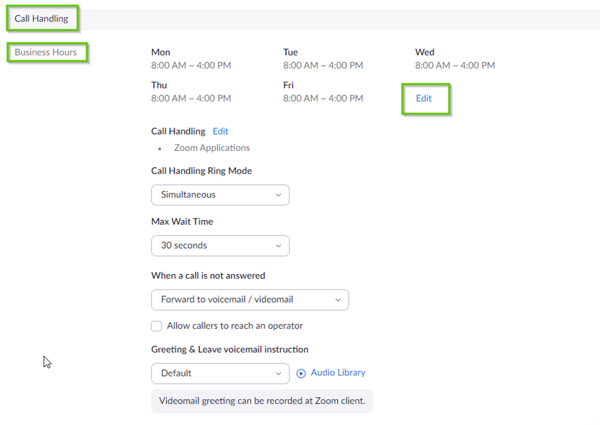Click Edit beside Call Handling label
Screen dimensions: 600x425
pos(220,131)
